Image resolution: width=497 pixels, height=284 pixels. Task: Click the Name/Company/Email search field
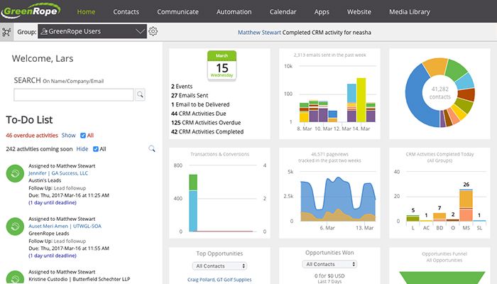pyautogui.click(x=74, y=94)
